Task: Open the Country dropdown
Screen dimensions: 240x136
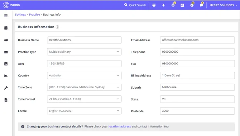Action: pos(84,75)
